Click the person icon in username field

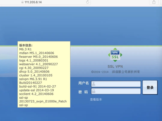93,84
